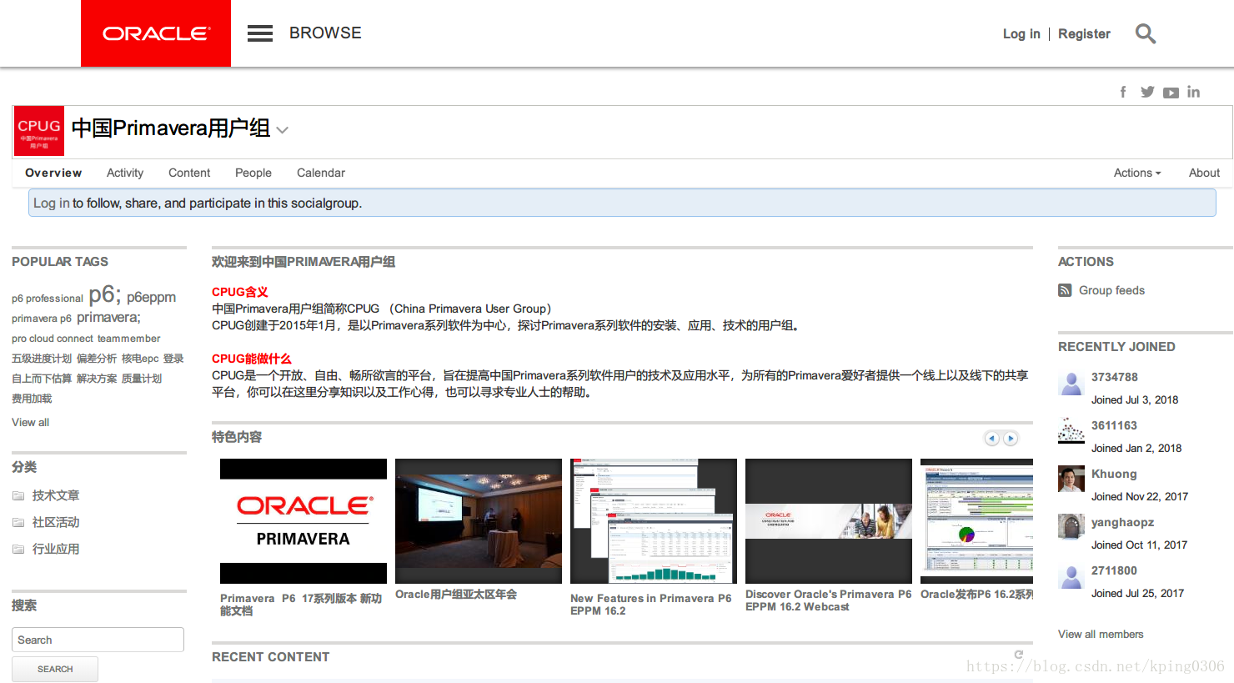Select the 费用加载 tag
This screenshot has width=1234, height=683.
tap(32, 399)
